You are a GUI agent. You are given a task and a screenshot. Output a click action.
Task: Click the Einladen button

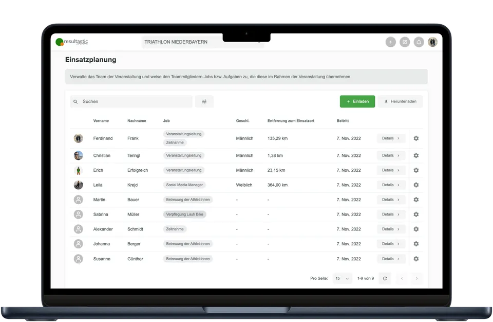357,101
